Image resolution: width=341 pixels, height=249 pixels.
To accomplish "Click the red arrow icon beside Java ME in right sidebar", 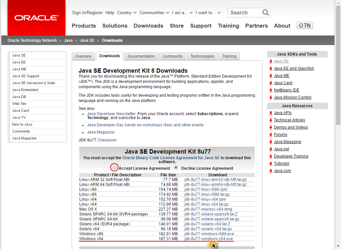I will (271, 76).
